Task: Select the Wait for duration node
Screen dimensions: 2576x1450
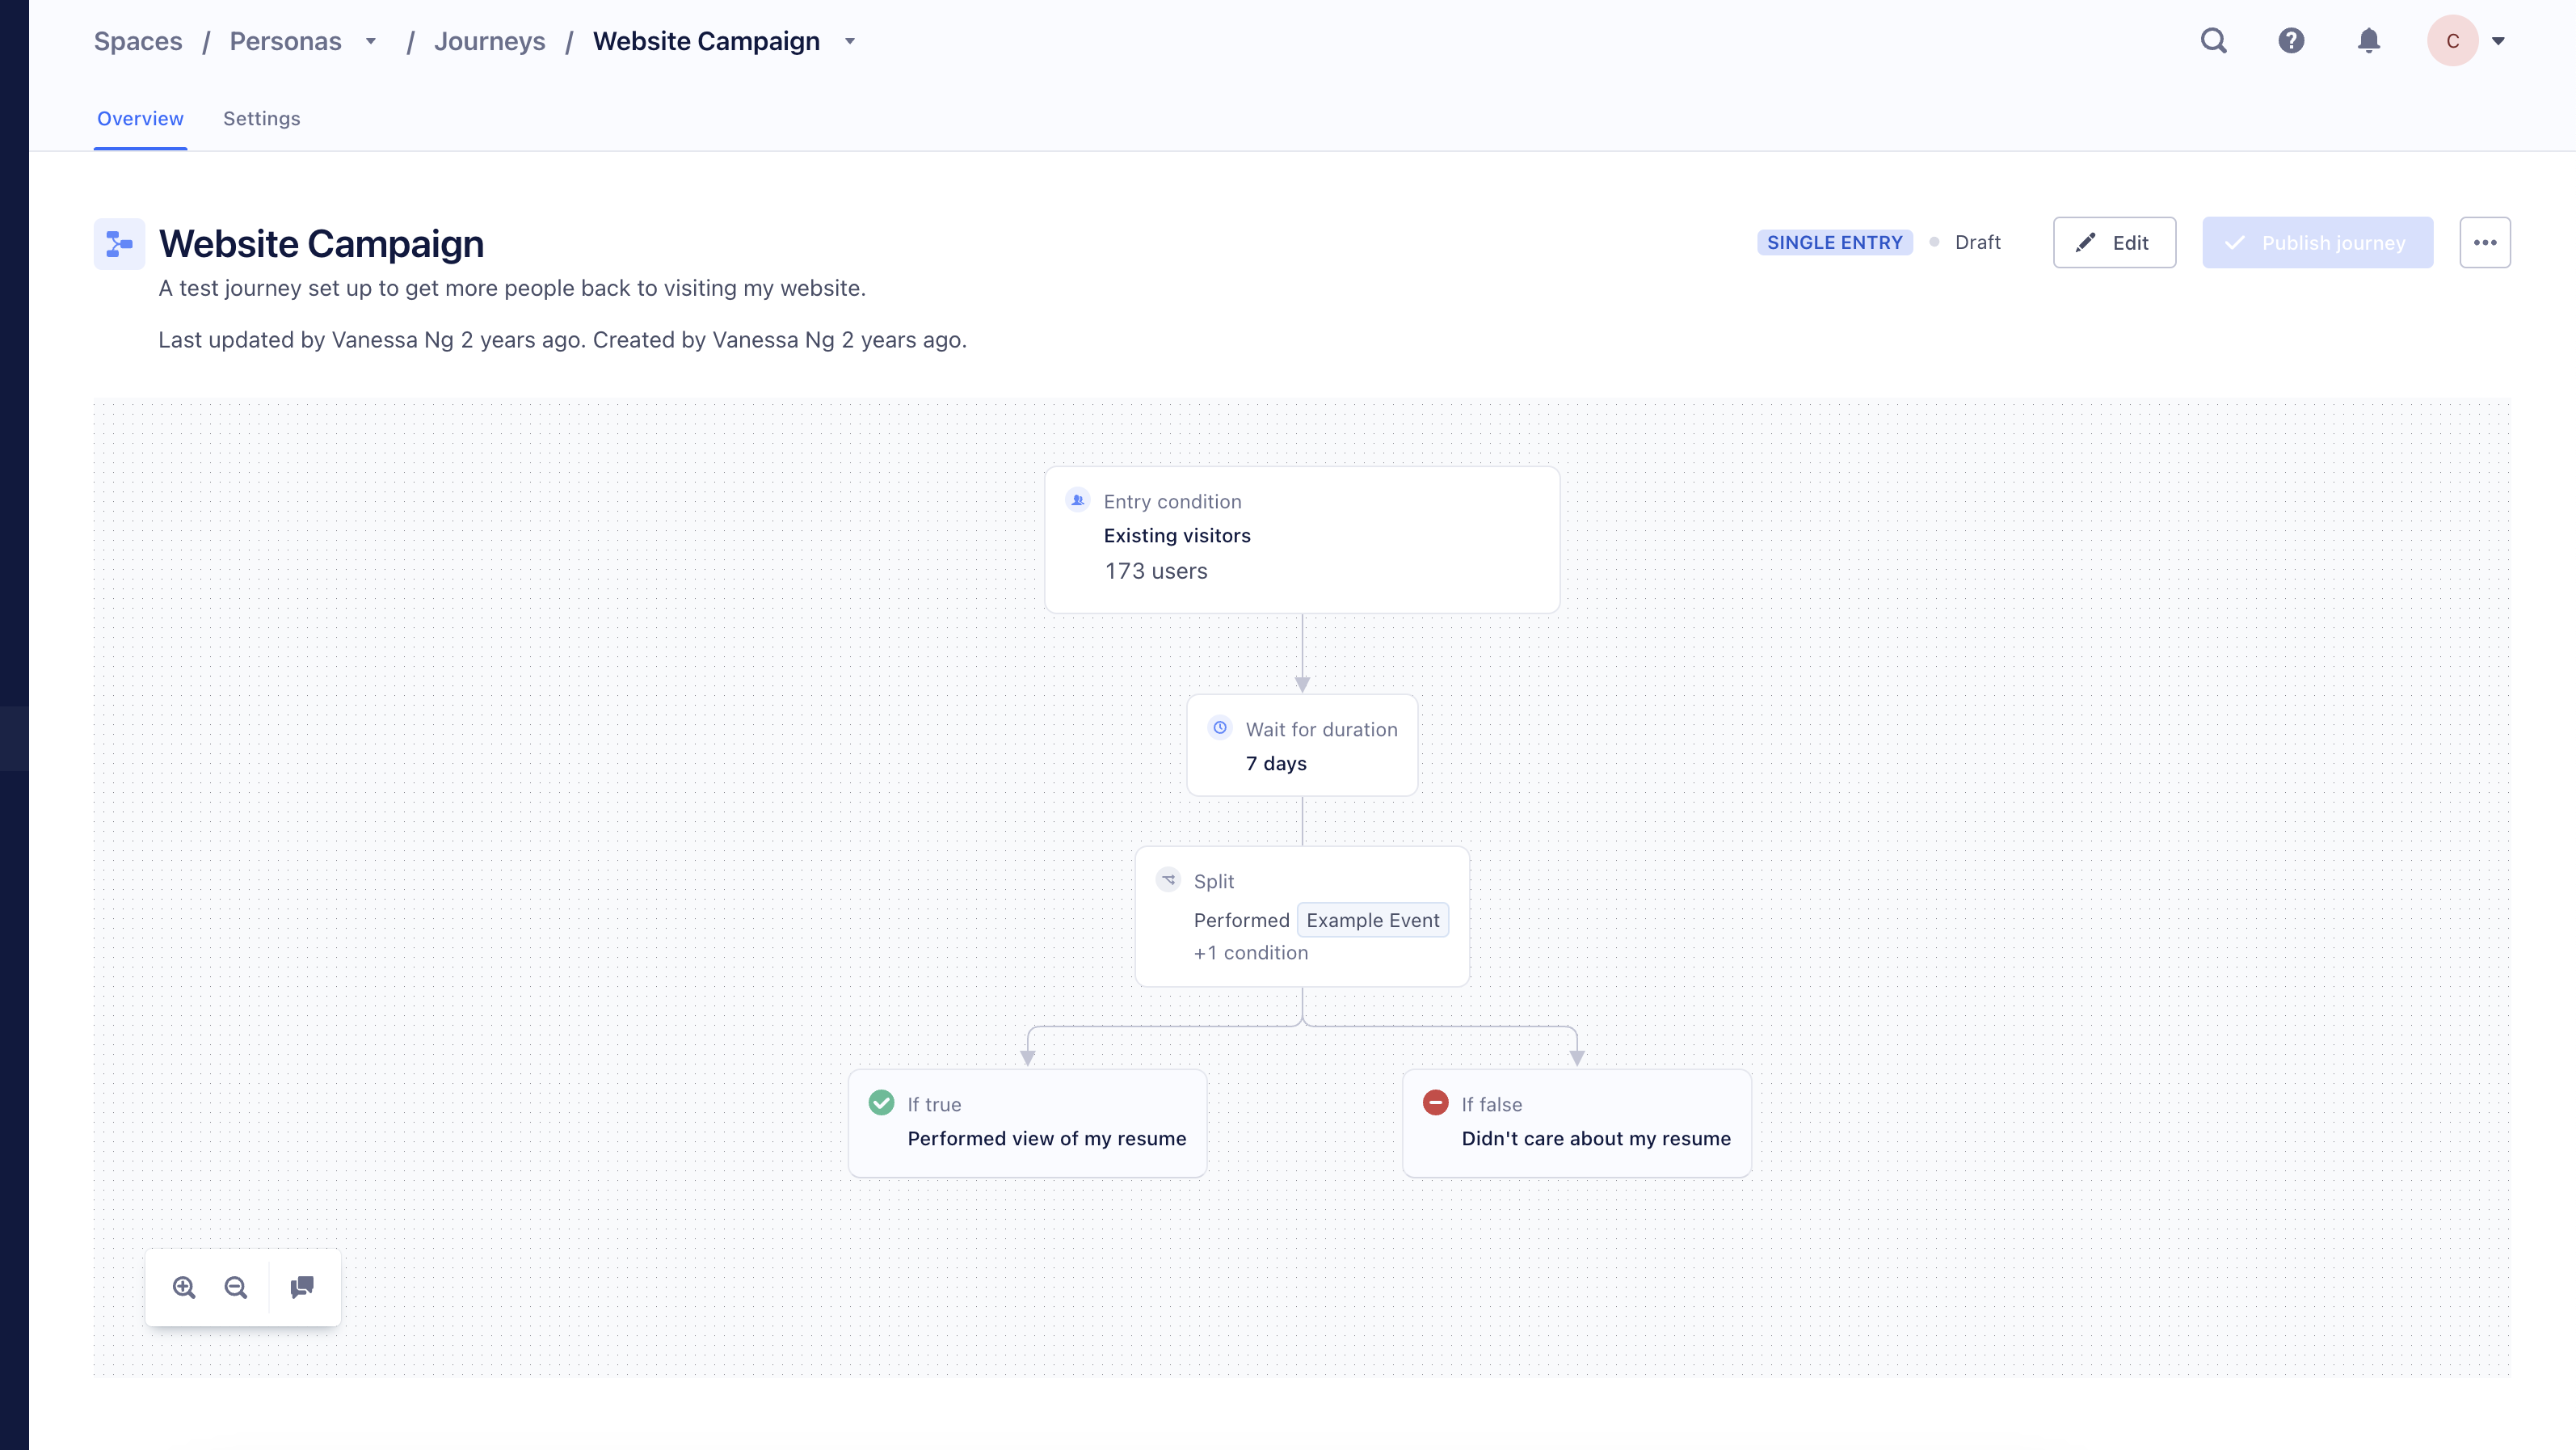Action: [x=1302, y=745]
